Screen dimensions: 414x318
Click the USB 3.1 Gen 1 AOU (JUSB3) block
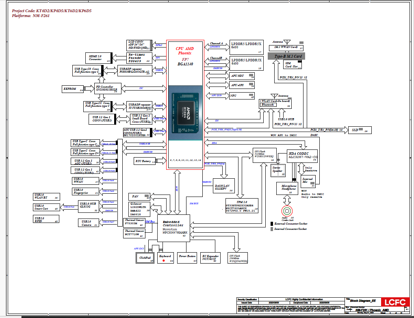(85, 162)
